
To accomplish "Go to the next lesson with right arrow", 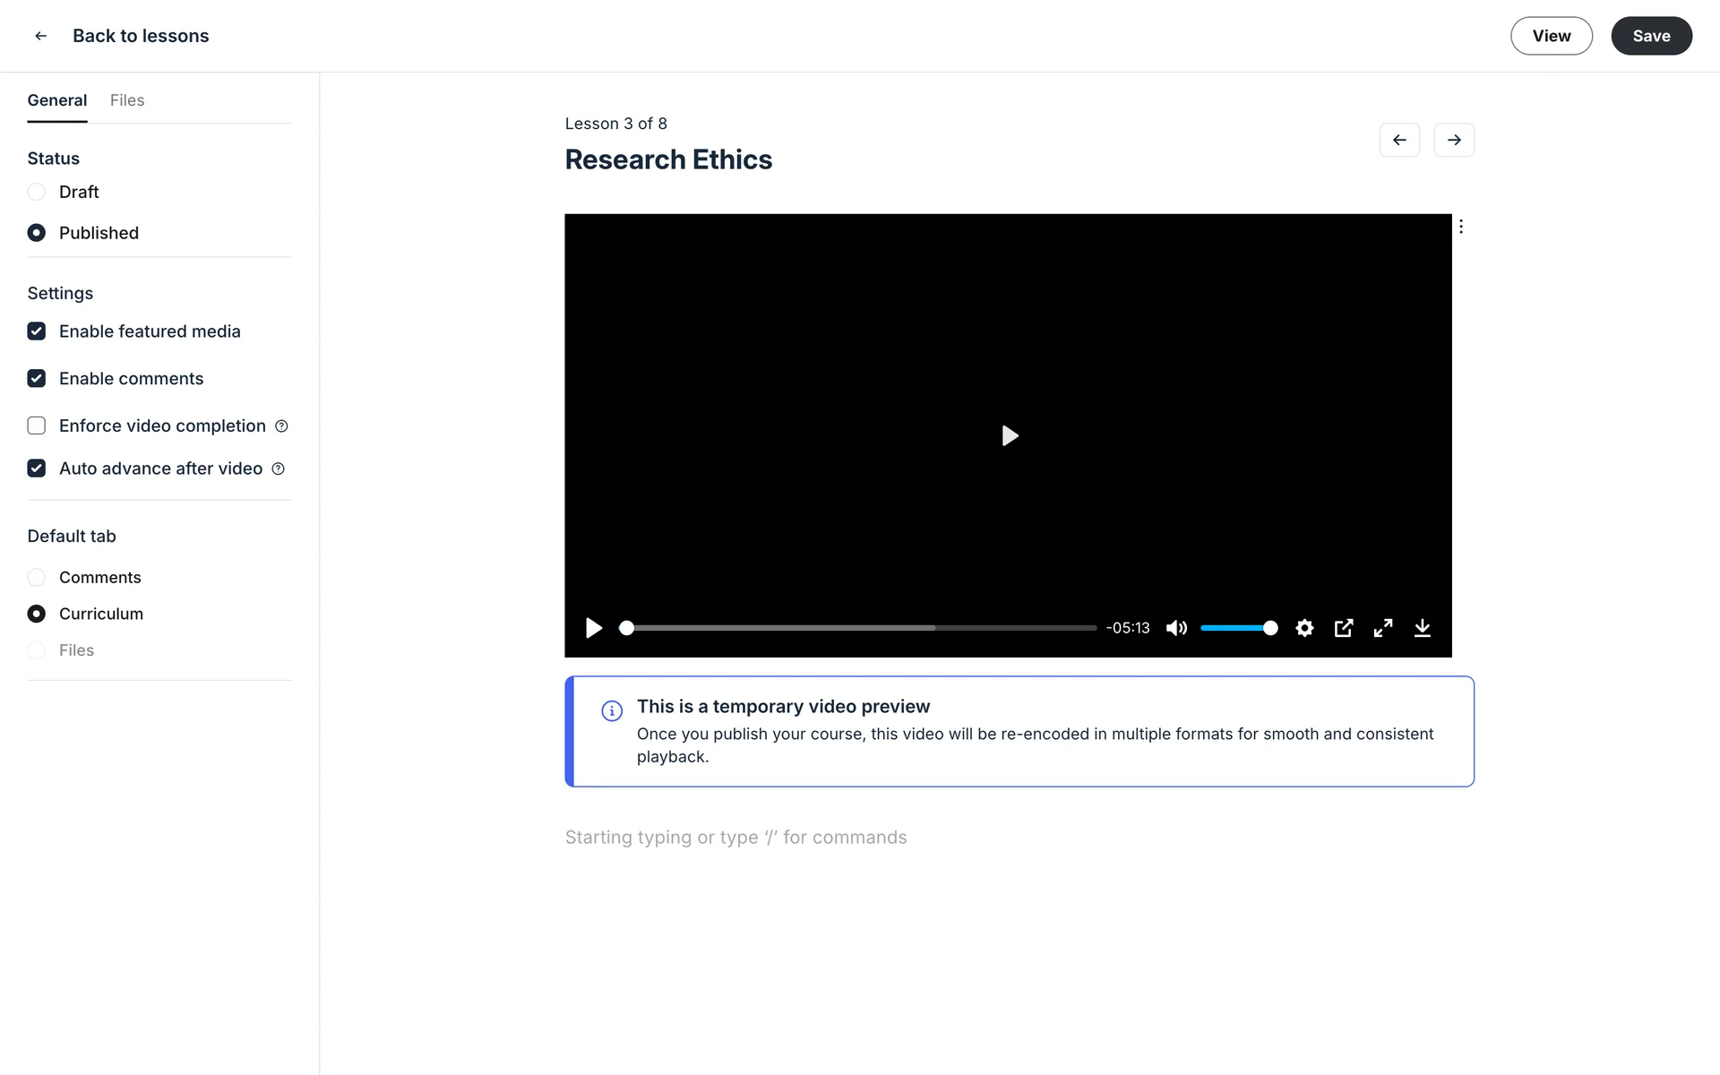I will click(1453, 140).
